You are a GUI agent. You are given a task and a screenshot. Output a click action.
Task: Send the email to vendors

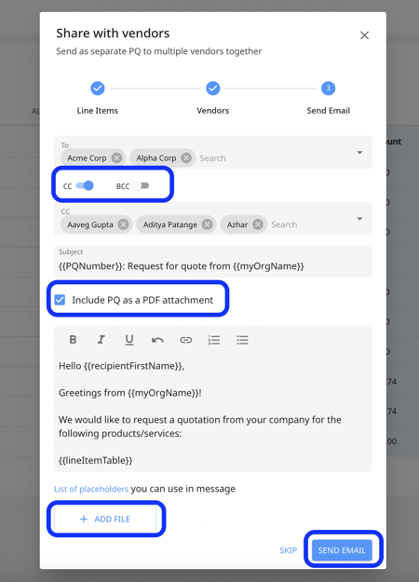click(342, 550)
